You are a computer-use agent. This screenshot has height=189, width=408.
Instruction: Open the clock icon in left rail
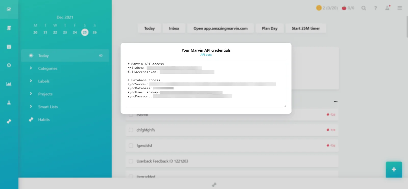tap(9, 65)
